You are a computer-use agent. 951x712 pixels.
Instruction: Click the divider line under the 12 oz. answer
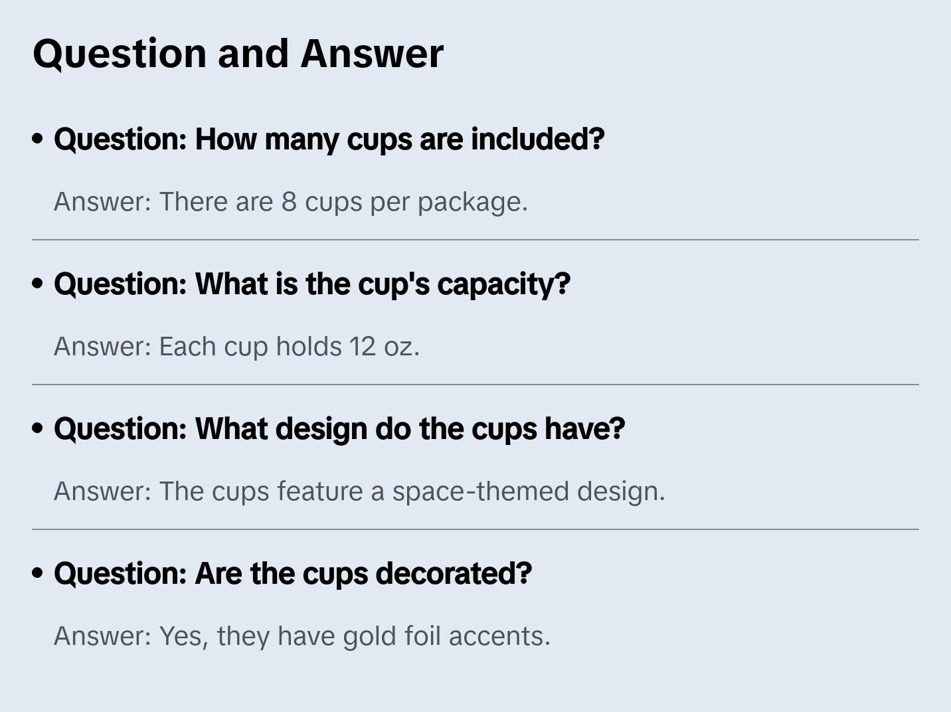pos(475,385)
